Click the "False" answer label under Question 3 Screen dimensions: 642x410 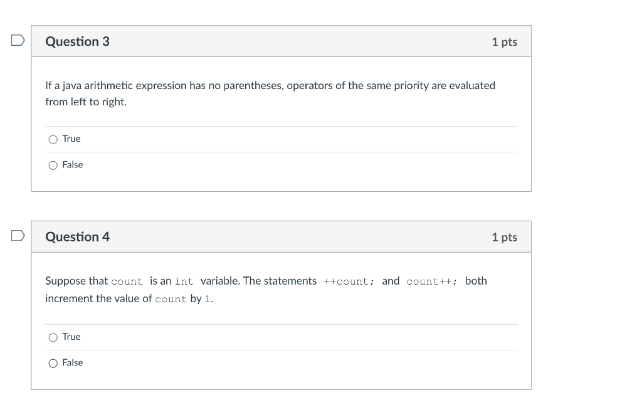[73, 165]
